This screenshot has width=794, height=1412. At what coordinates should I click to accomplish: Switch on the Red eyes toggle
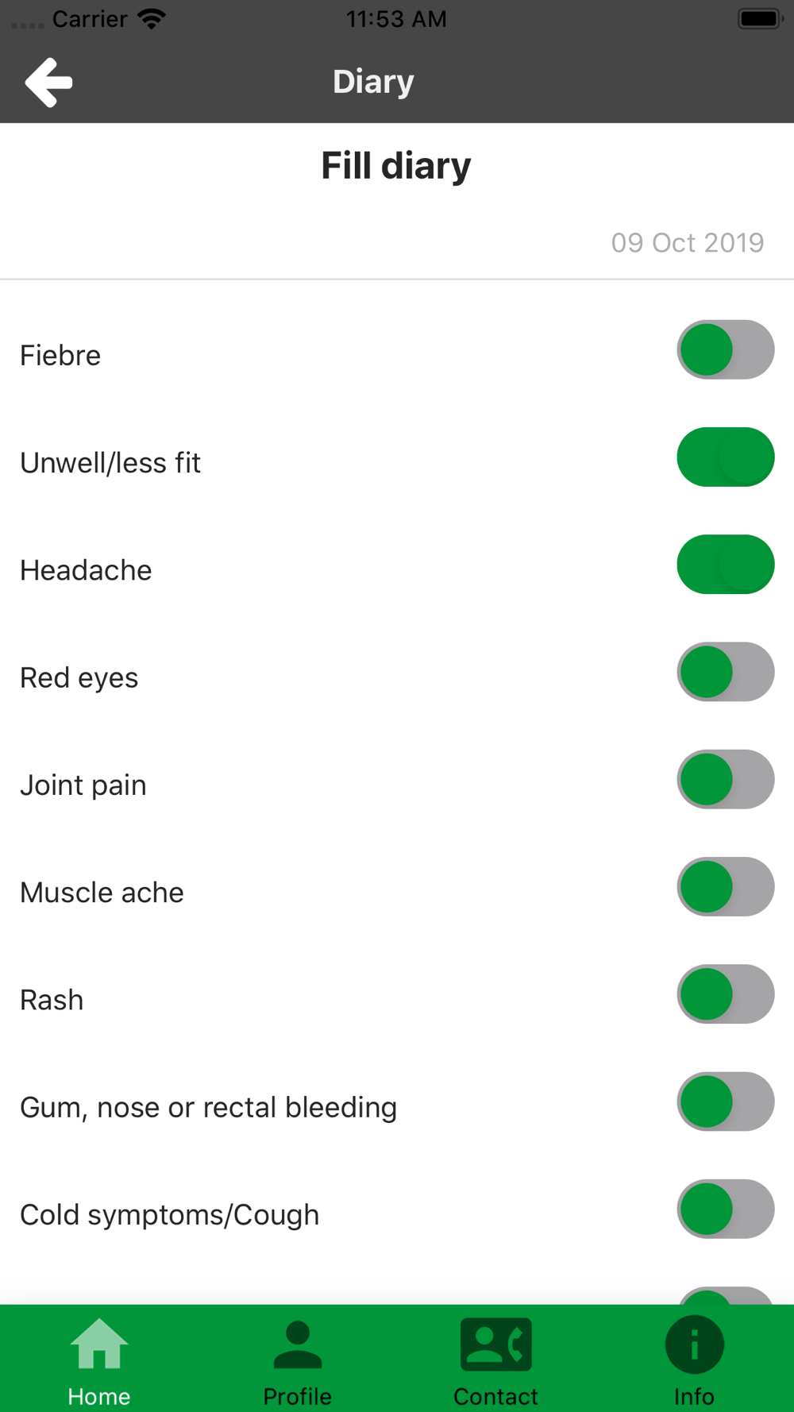pos(726,672)
